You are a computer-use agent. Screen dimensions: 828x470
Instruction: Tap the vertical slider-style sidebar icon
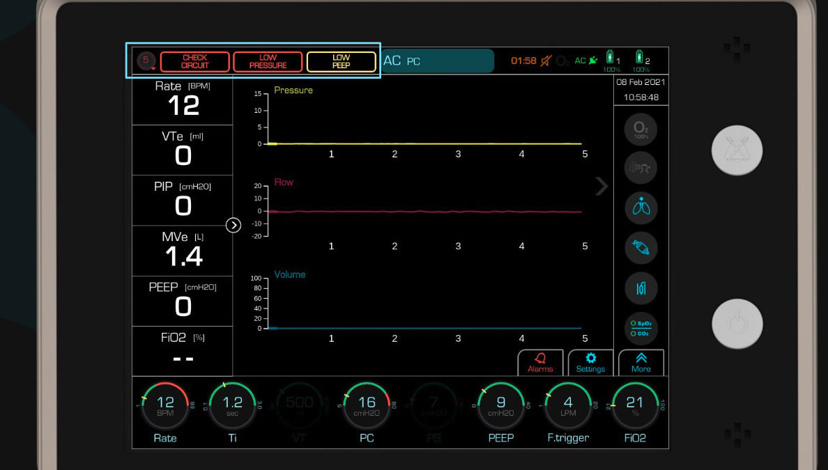(x=641, y=288)
